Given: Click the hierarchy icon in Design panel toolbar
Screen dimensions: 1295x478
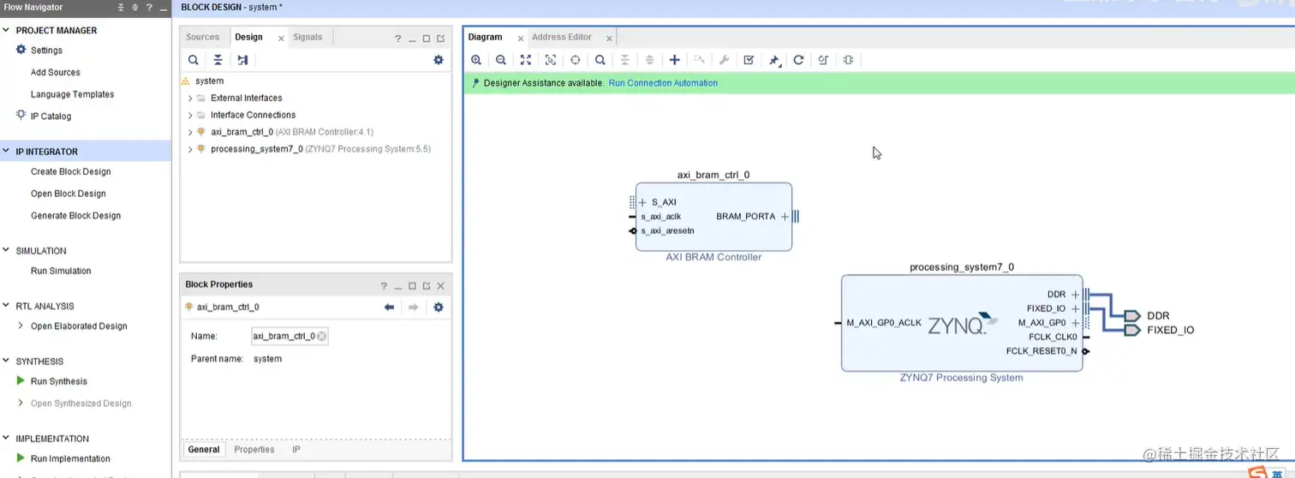Looking at the screenshot, I should coord(243,60).
